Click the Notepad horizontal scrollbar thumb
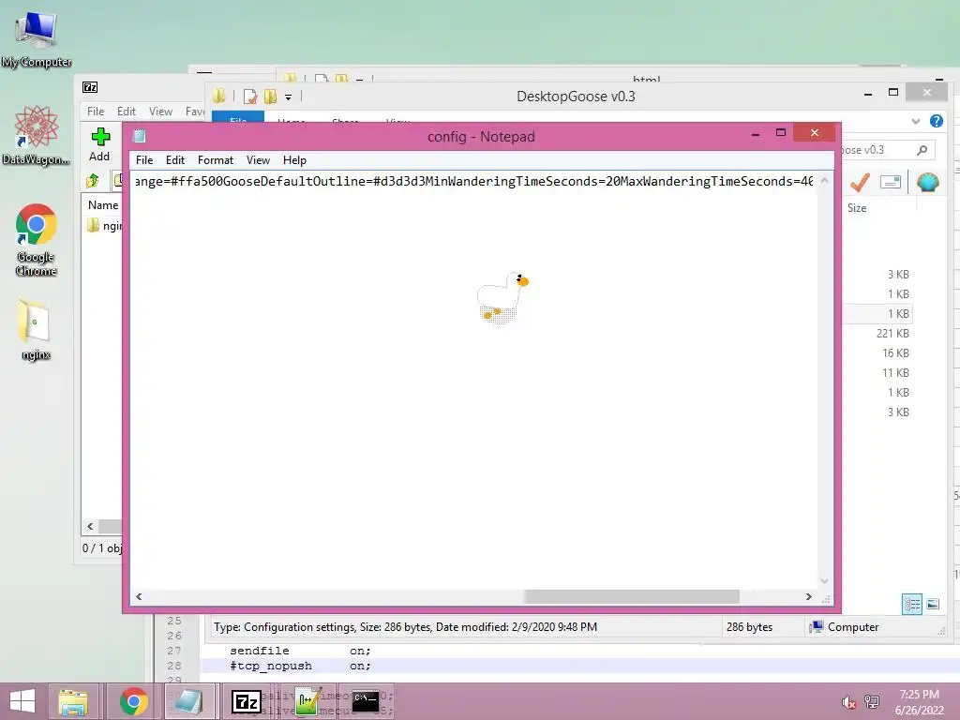 coord(632,596)
